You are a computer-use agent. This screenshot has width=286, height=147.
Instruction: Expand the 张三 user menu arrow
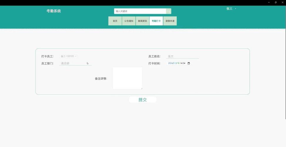coord(235,9)
